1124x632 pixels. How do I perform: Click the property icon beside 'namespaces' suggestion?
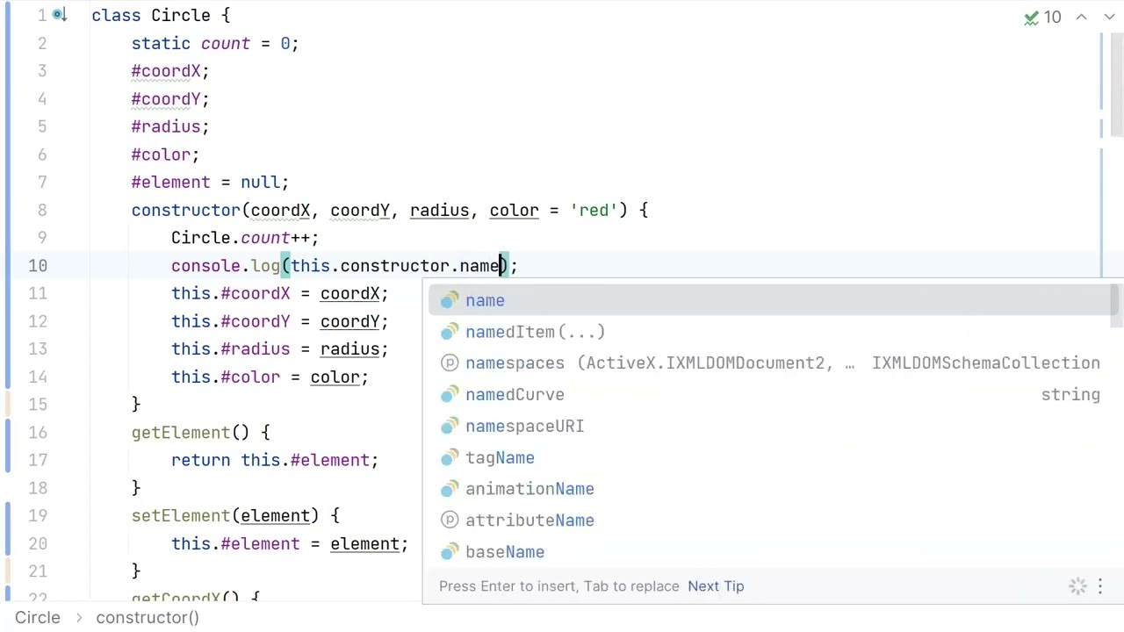coord(450,363)
